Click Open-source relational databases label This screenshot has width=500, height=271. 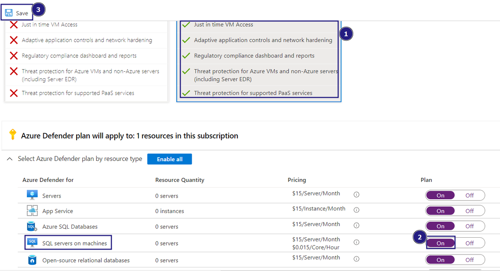(86, 261)
